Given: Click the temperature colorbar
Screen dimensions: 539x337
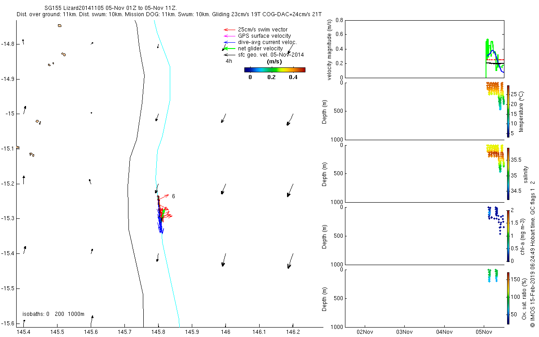Looking at the screenshot, I should point(508,111).
